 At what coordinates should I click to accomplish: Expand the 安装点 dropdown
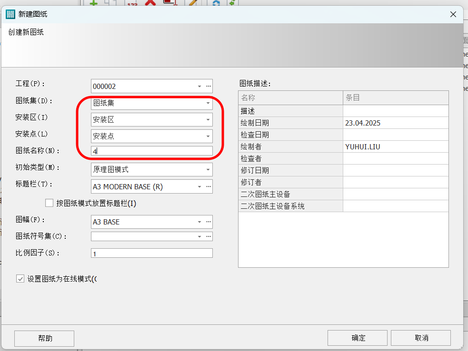208,136
